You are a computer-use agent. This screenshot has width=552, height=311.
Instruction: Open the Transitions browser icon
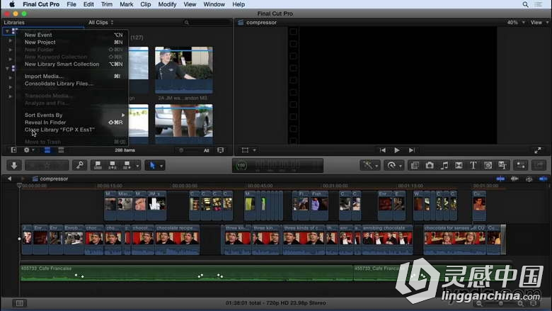459,165
